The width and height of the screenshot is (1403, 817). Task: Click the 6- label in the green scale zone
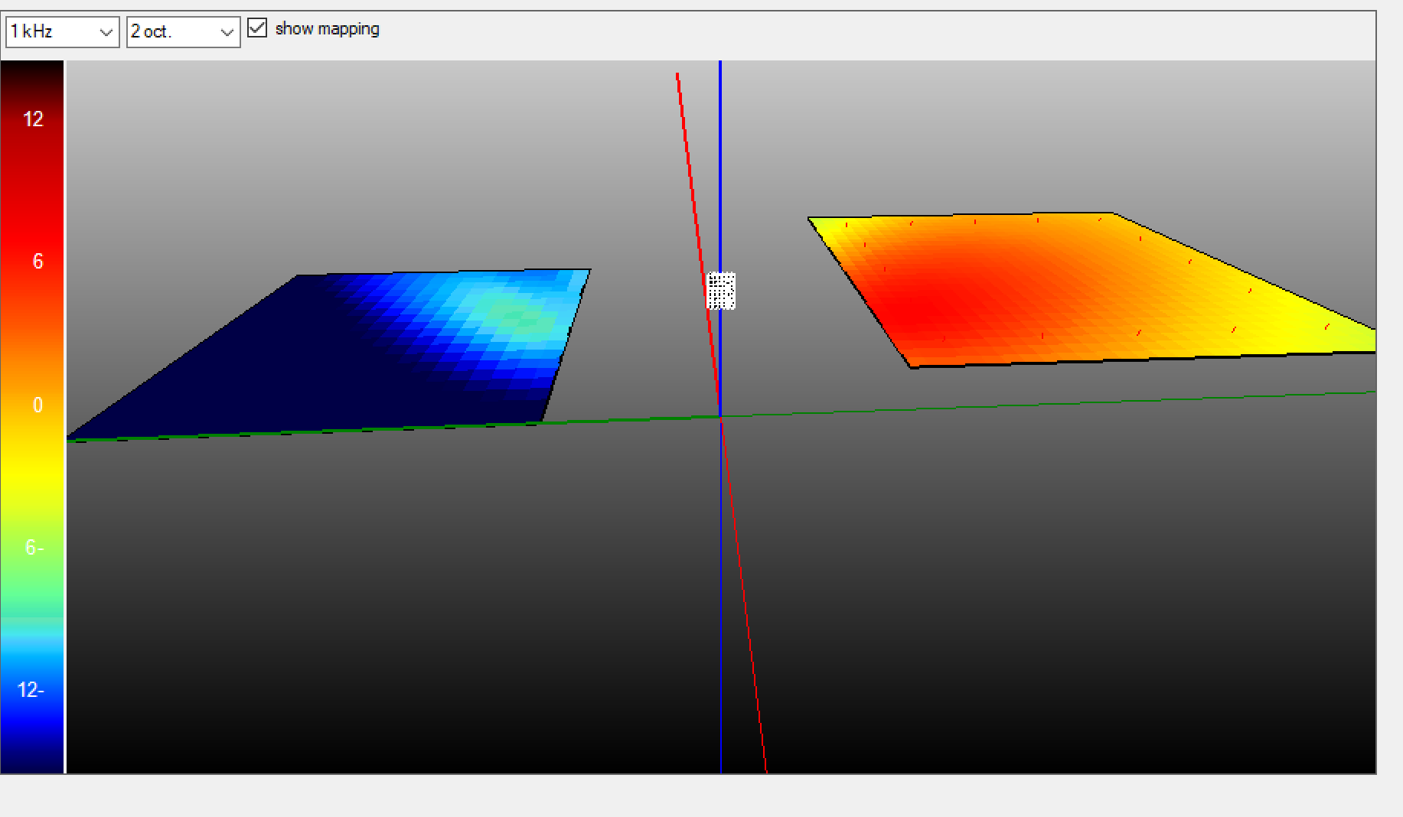(34, 547)
